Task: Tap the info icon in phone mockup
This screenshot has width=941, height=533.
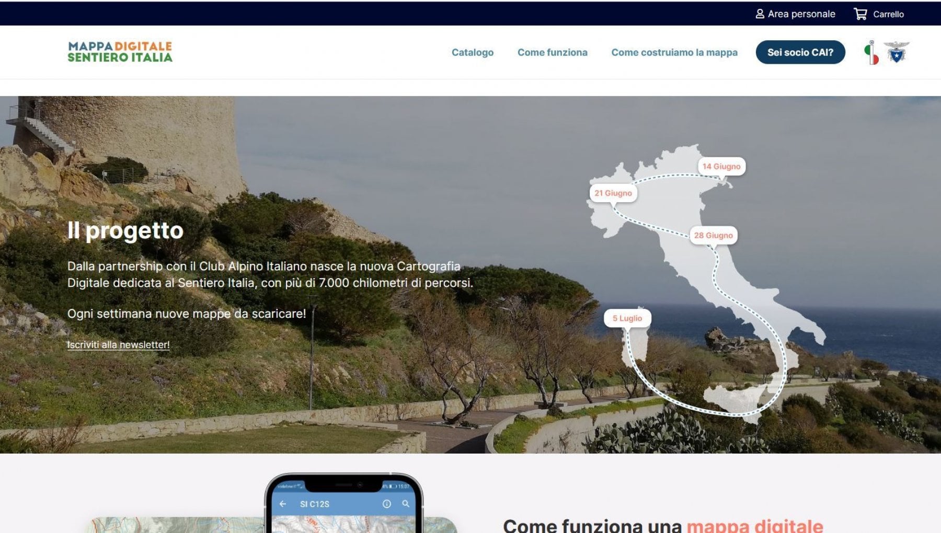Action: coord(387,504)
